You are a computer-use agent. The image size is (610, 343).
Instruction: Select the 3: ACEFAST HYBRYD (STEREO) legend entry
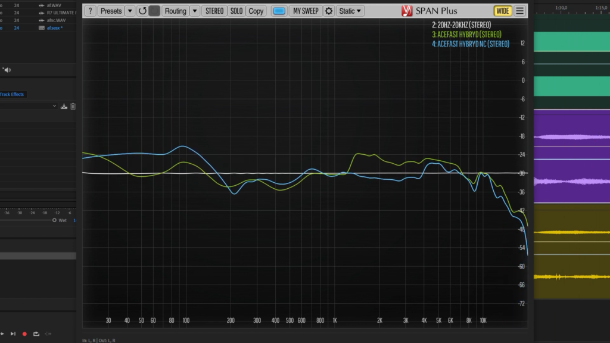[466, 34]
